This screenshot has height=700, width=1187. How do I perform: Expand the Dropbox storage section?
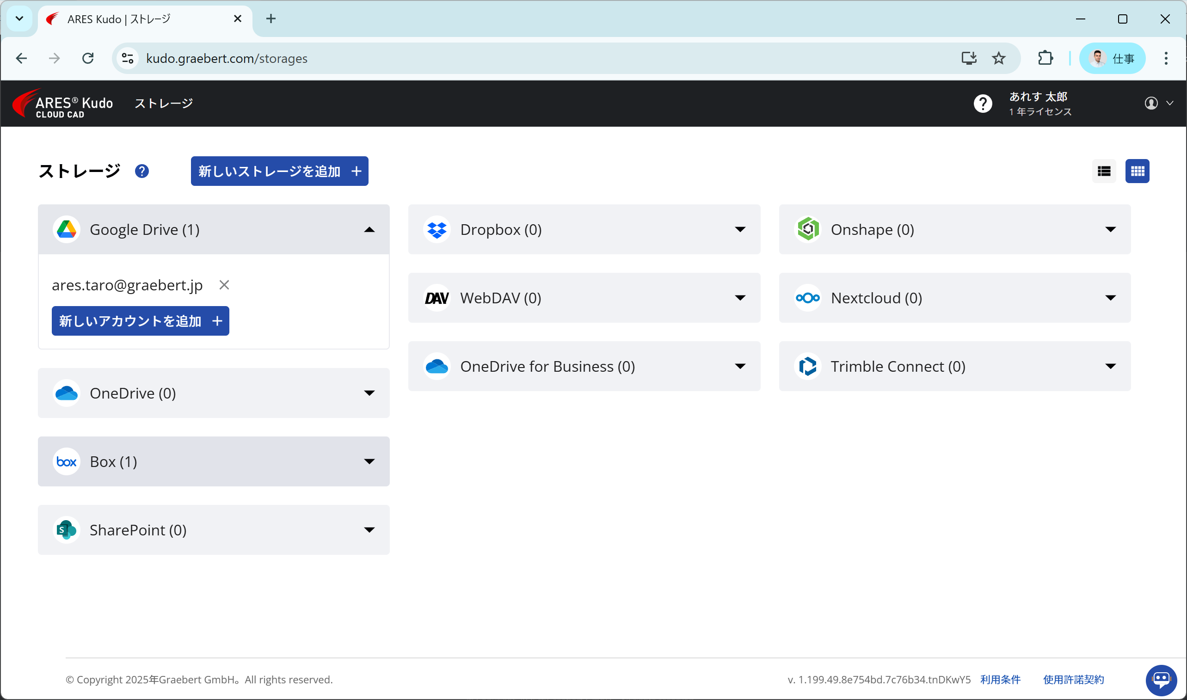pos(740,230)
